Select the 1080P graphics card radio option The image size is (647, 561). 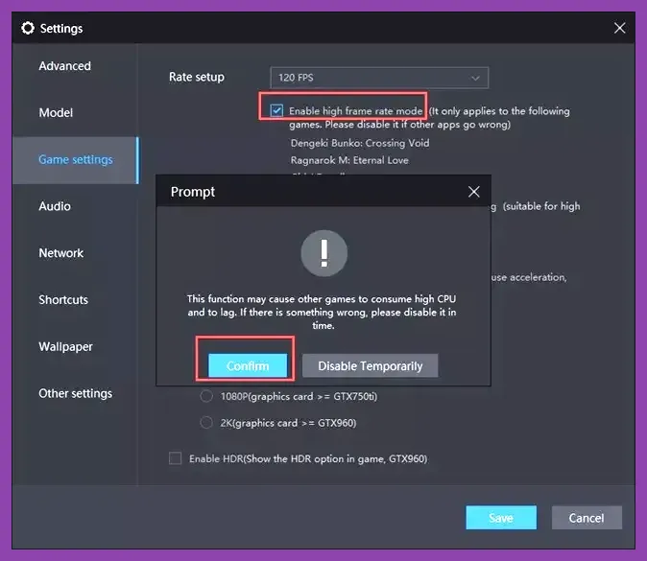click(x=205, y=396)
